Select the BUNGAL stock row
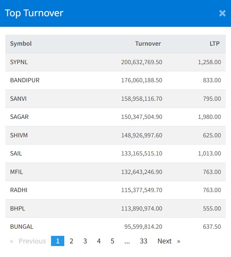The image size is (231, 257). pos(22,227)
